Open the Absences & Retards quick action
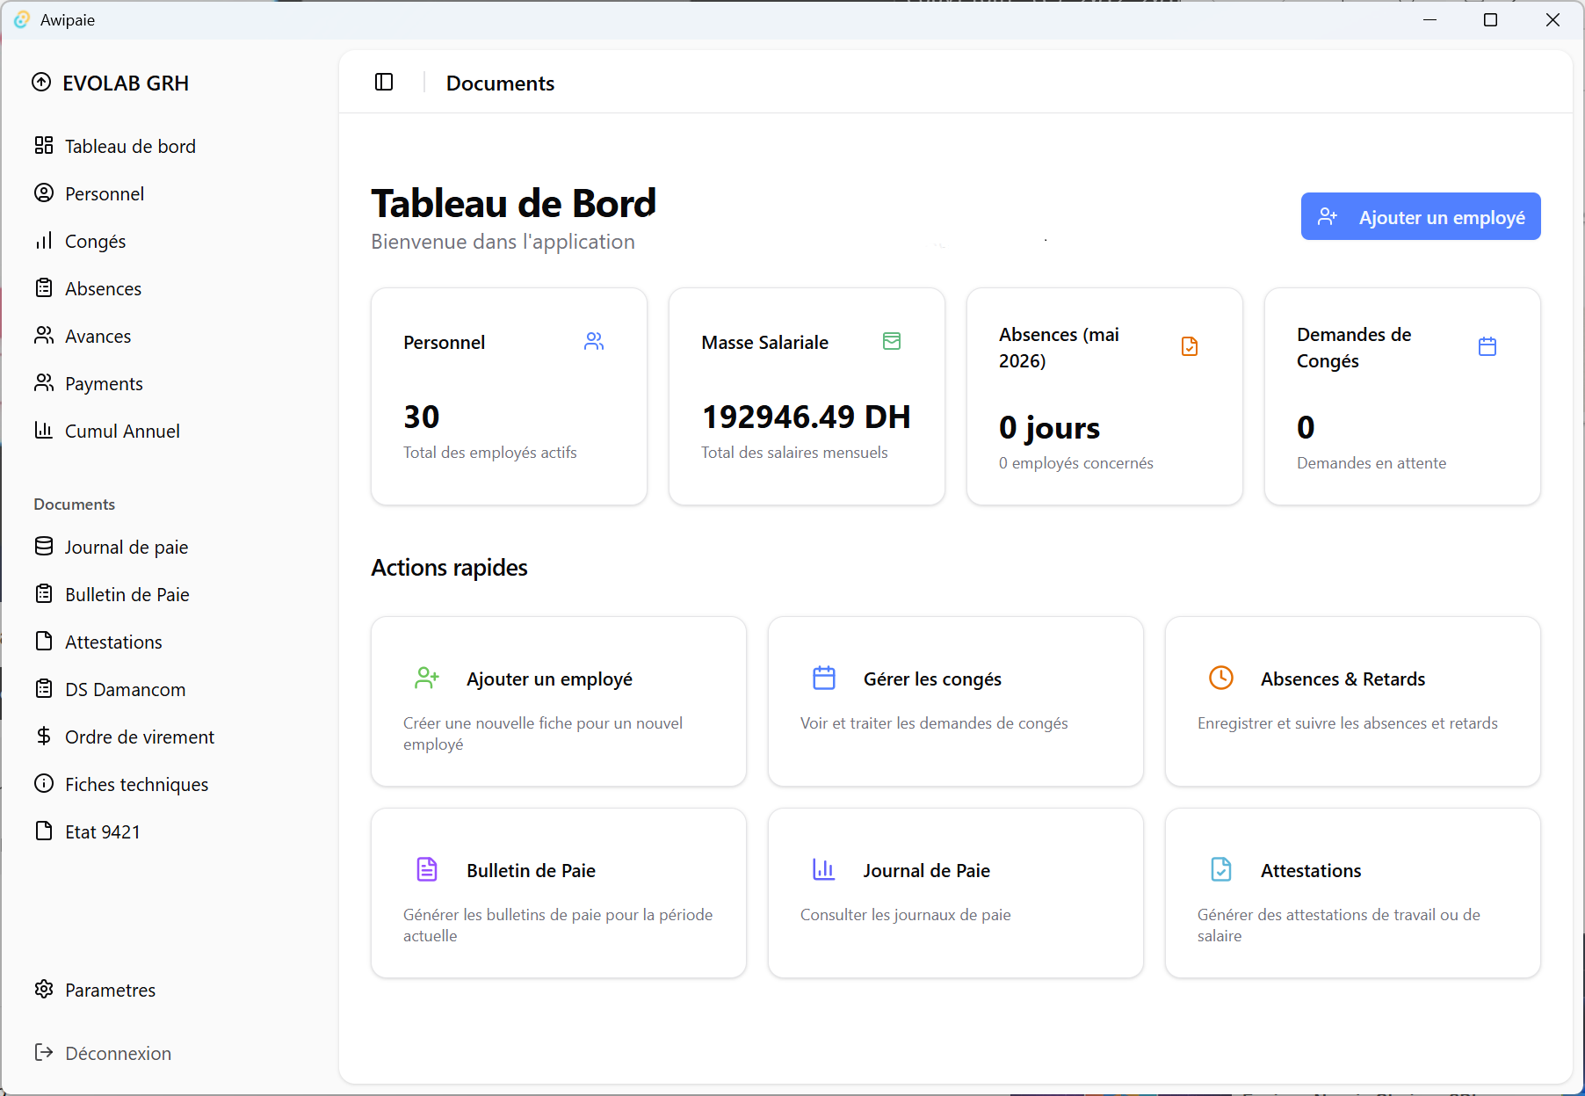Viewport: 1585px width, 1096px height. (1353, 701)
